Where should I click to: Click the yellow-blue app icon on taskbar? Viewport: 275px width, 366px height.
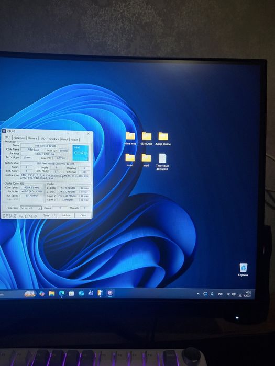point(101,293)
